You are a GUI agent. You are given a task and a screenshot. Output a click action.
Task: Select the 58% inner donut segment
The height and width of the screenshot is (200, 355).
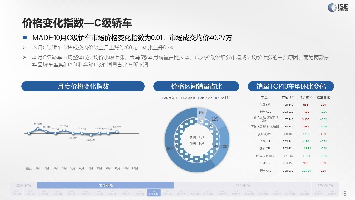[178, 145]
